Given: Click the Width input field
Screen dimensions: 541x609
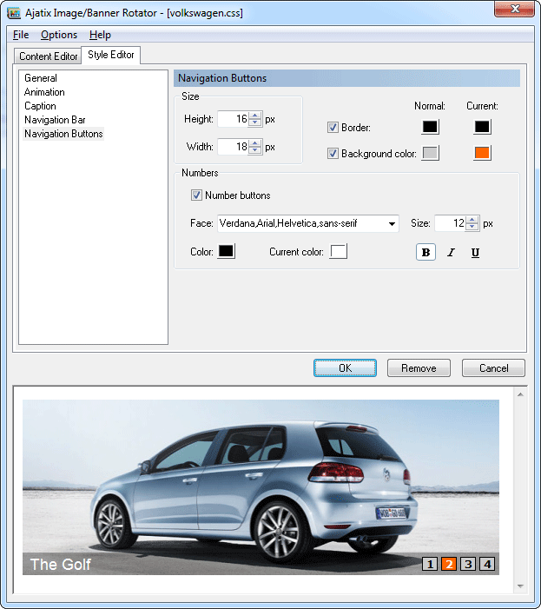Looking at the screenshot, I should pyautogui.click(x=233, y=147).
